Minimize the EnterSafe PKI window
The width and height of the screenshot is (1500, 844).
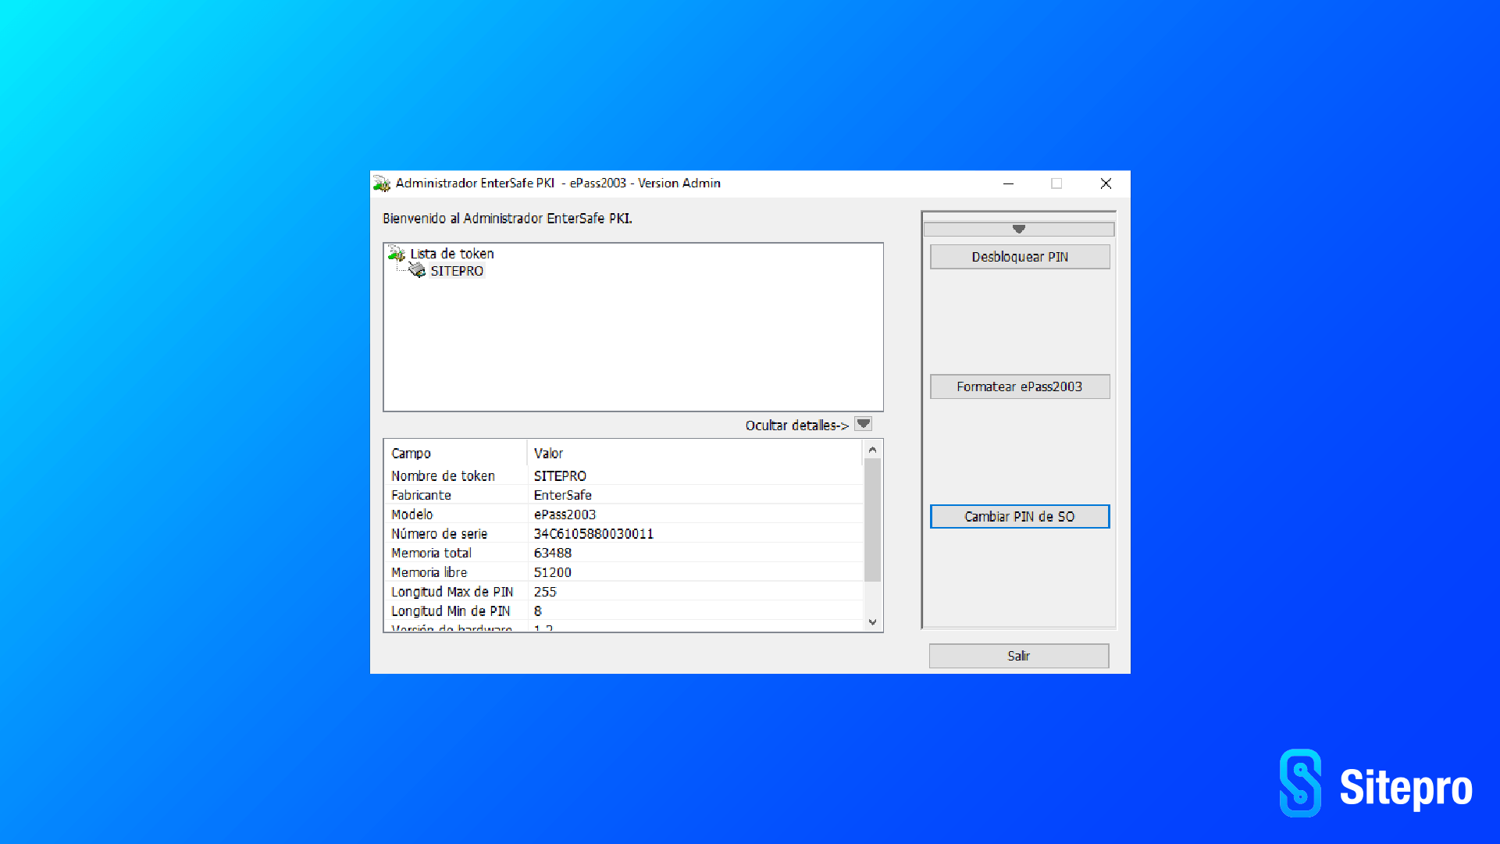[1008, 183]
